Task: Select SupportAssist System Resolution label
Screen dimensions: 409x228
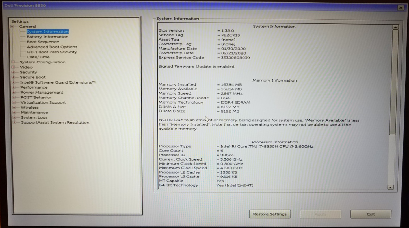Action: coord(55,122)
